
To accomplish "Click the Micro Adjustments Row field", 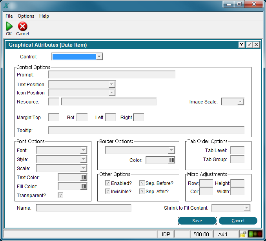I will coord(206,183).
